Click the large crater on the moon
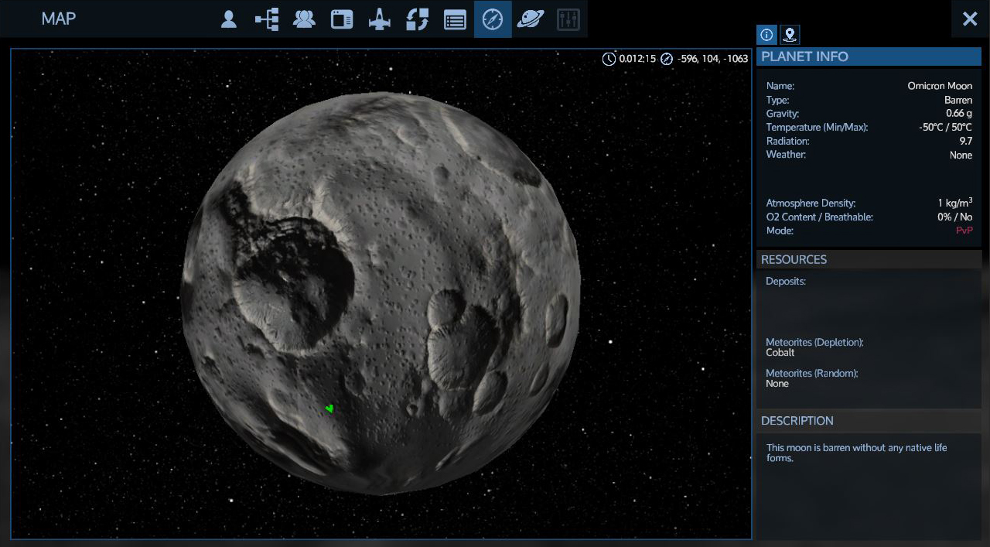 click(294, 279)
